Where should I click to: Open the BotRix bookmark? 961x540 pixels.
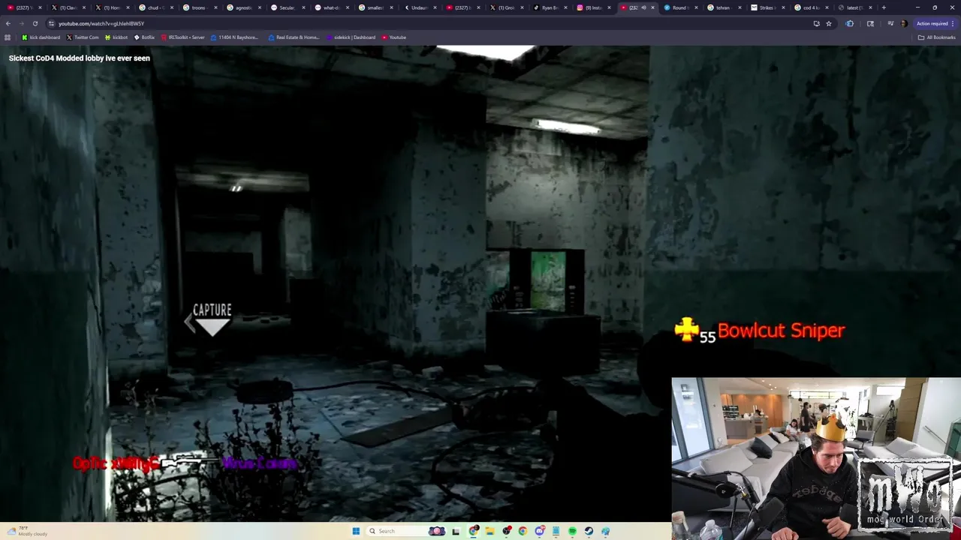tap(144, 37)
